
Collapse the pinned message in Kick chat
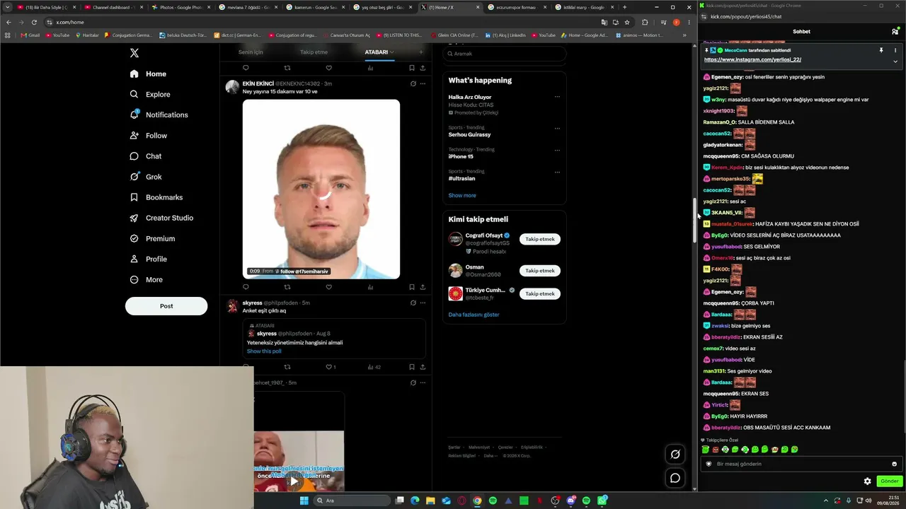pos(895,62)
